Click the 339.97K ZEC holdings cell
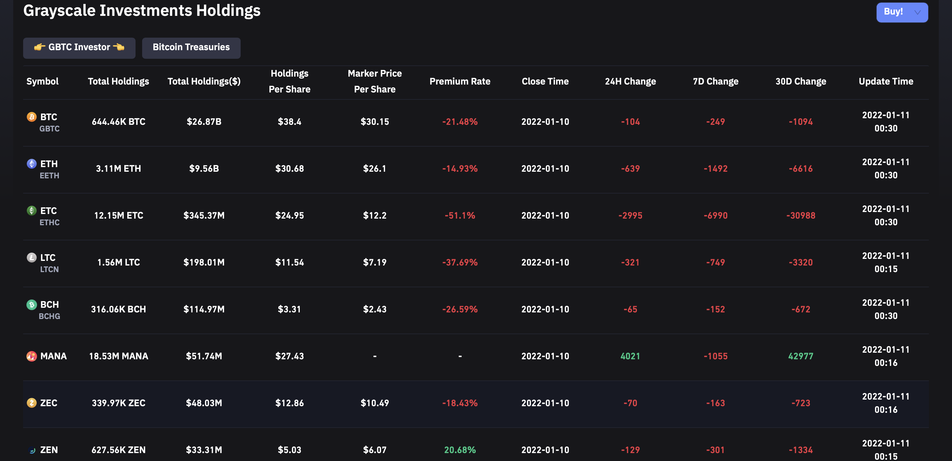 pyautogui.click(x=118, y=403)
